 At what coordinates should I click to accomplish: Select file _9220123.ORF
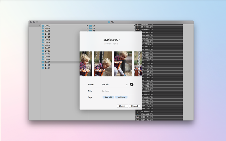(x=159, y=117)
